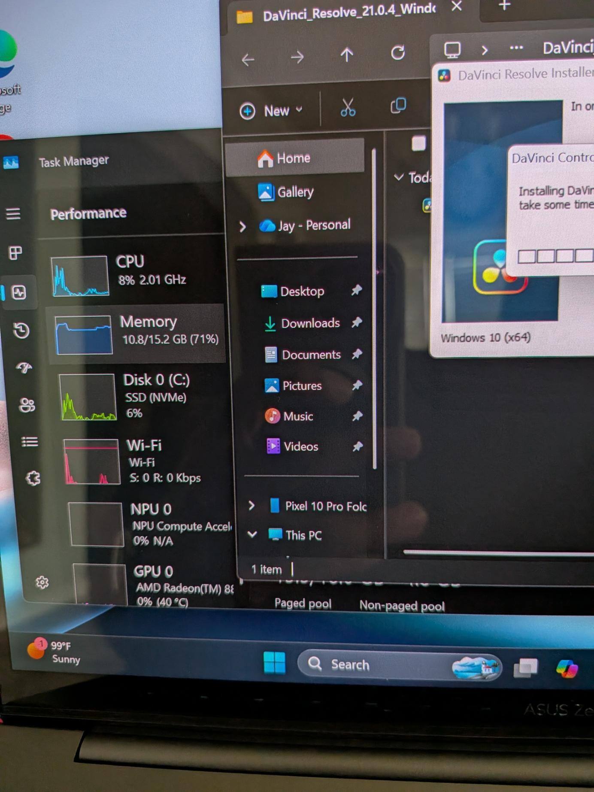
Task: Open the New dropdown in File Explorer
Action: (272, 111)
